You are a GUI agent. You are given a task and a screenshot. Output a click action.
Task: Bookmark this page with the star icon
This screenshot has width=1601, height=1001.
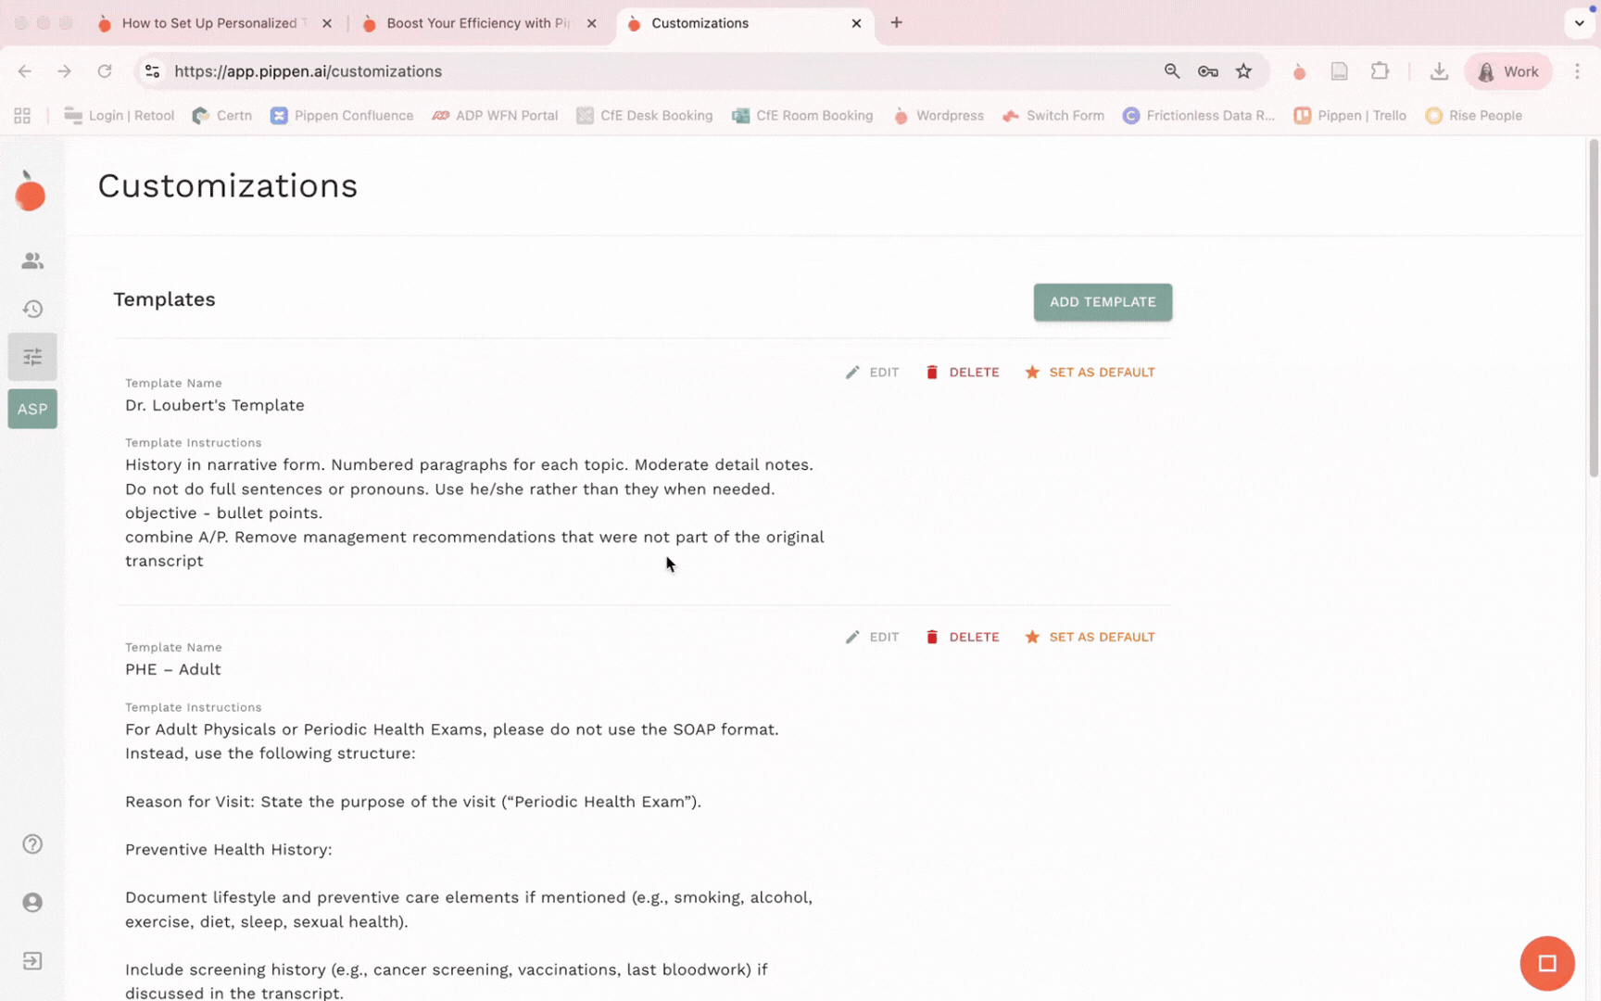[x=1243, y=71]
